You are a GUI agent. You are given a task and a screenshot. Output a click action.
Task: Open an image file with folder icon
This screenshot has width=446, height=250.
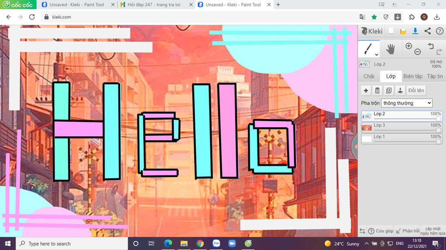[403, 31]
